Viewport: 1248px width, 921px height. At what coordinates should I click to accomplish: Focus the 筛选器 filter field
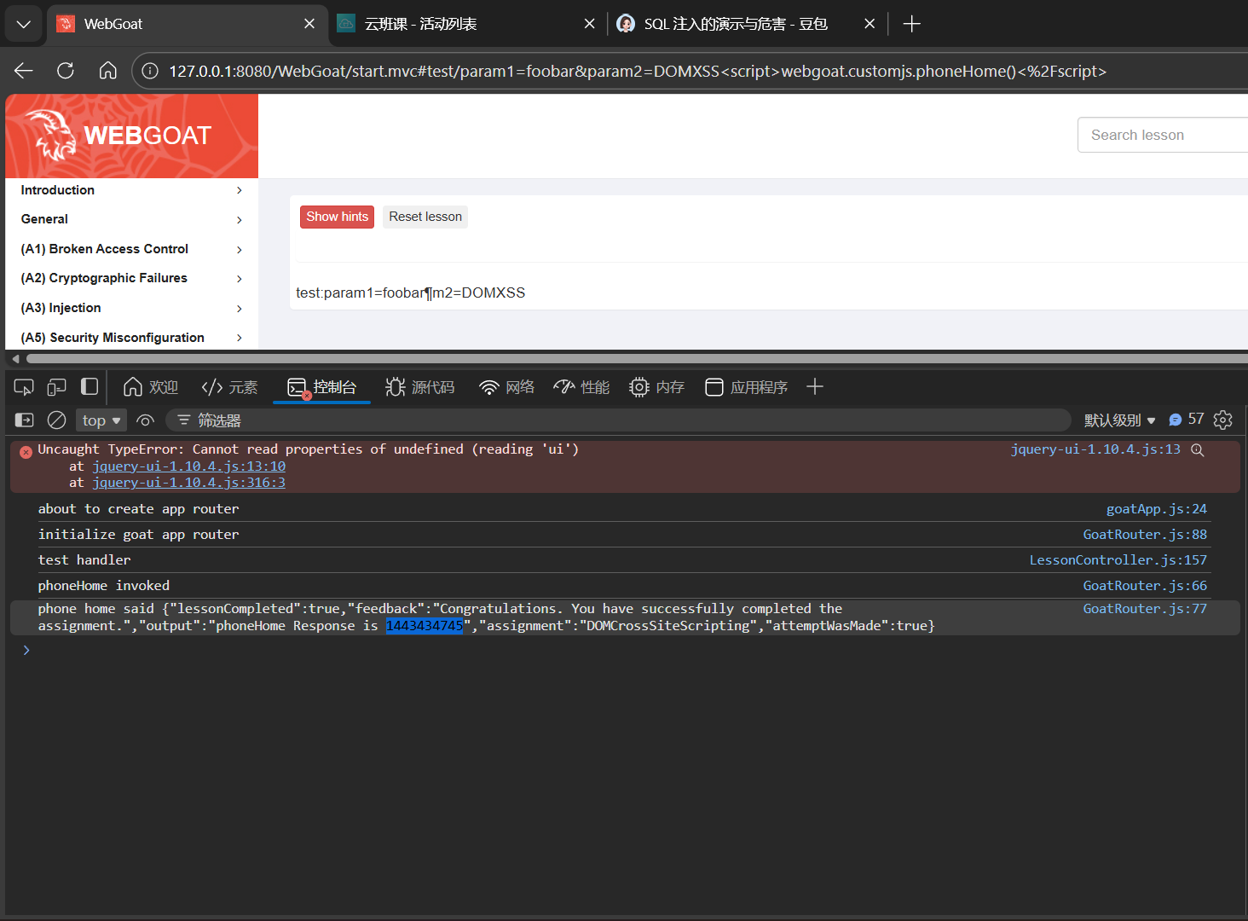[x=618, y=420]
